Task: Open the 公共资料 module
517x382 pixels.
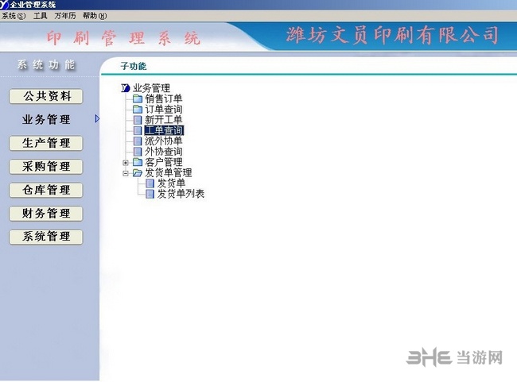Action: point(46,97)
